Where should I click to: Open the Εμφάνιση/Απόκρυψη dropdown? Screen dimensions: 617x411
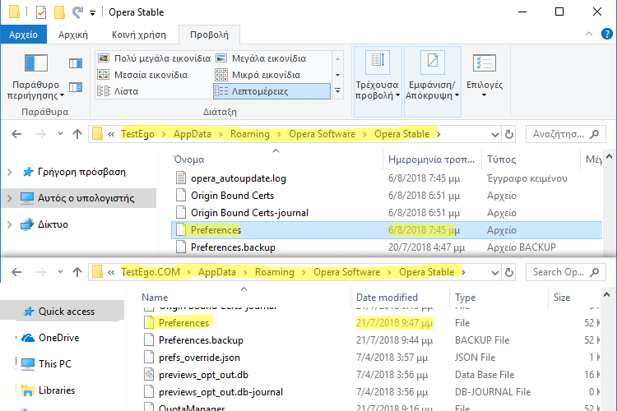(x=433, y=81)
